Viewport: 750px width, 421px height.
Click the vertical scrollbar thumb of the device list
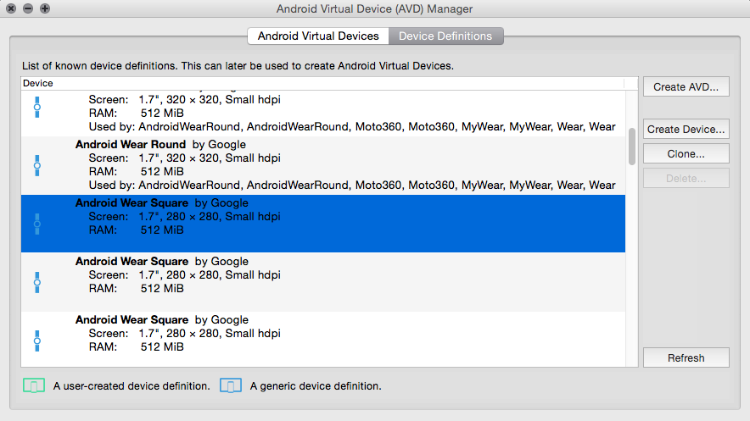click(632, 146)
